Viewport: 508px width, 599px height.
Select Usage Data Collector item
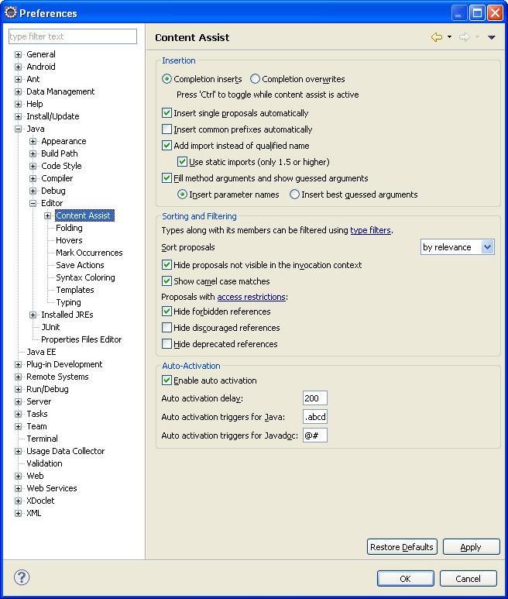pyautogui.click(x=65, y=451)
